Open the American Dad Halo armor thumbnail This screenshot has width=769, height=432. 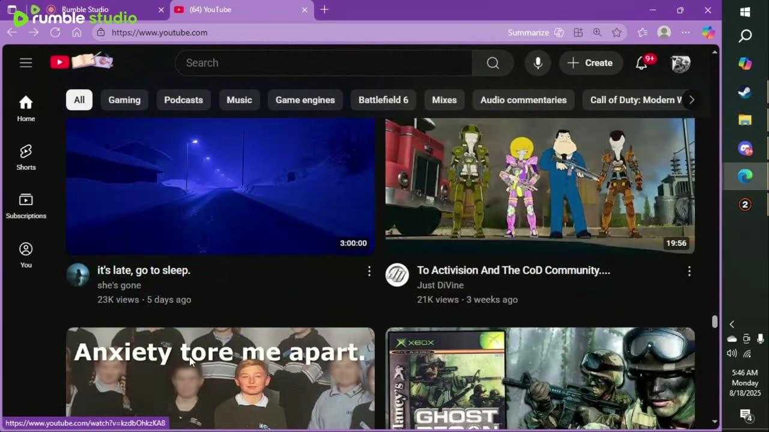coord(540,186)
